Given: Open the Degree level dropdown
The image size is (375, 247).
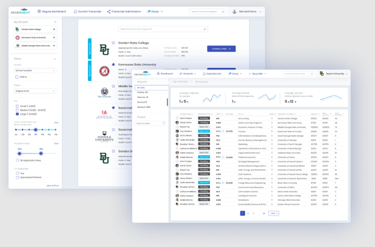Looking at the screenshot, I should tap(36, 91).
